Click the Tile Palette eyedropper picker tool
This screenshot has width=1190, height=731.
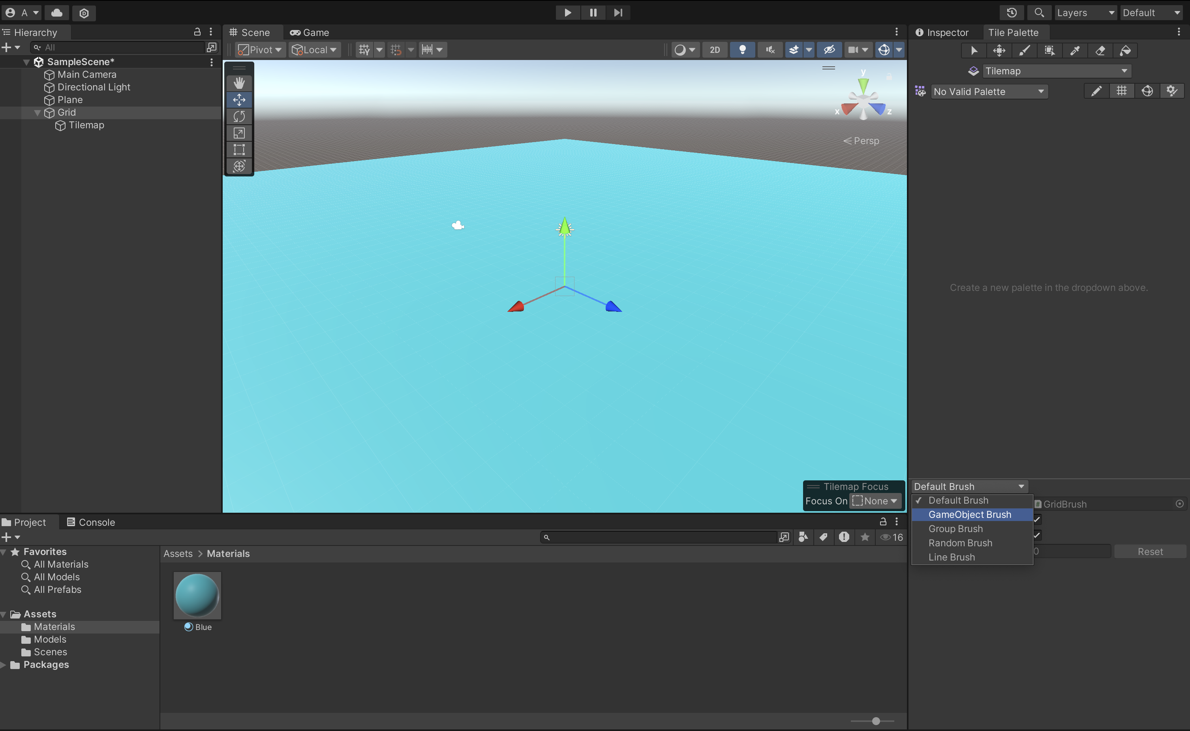1074,50
